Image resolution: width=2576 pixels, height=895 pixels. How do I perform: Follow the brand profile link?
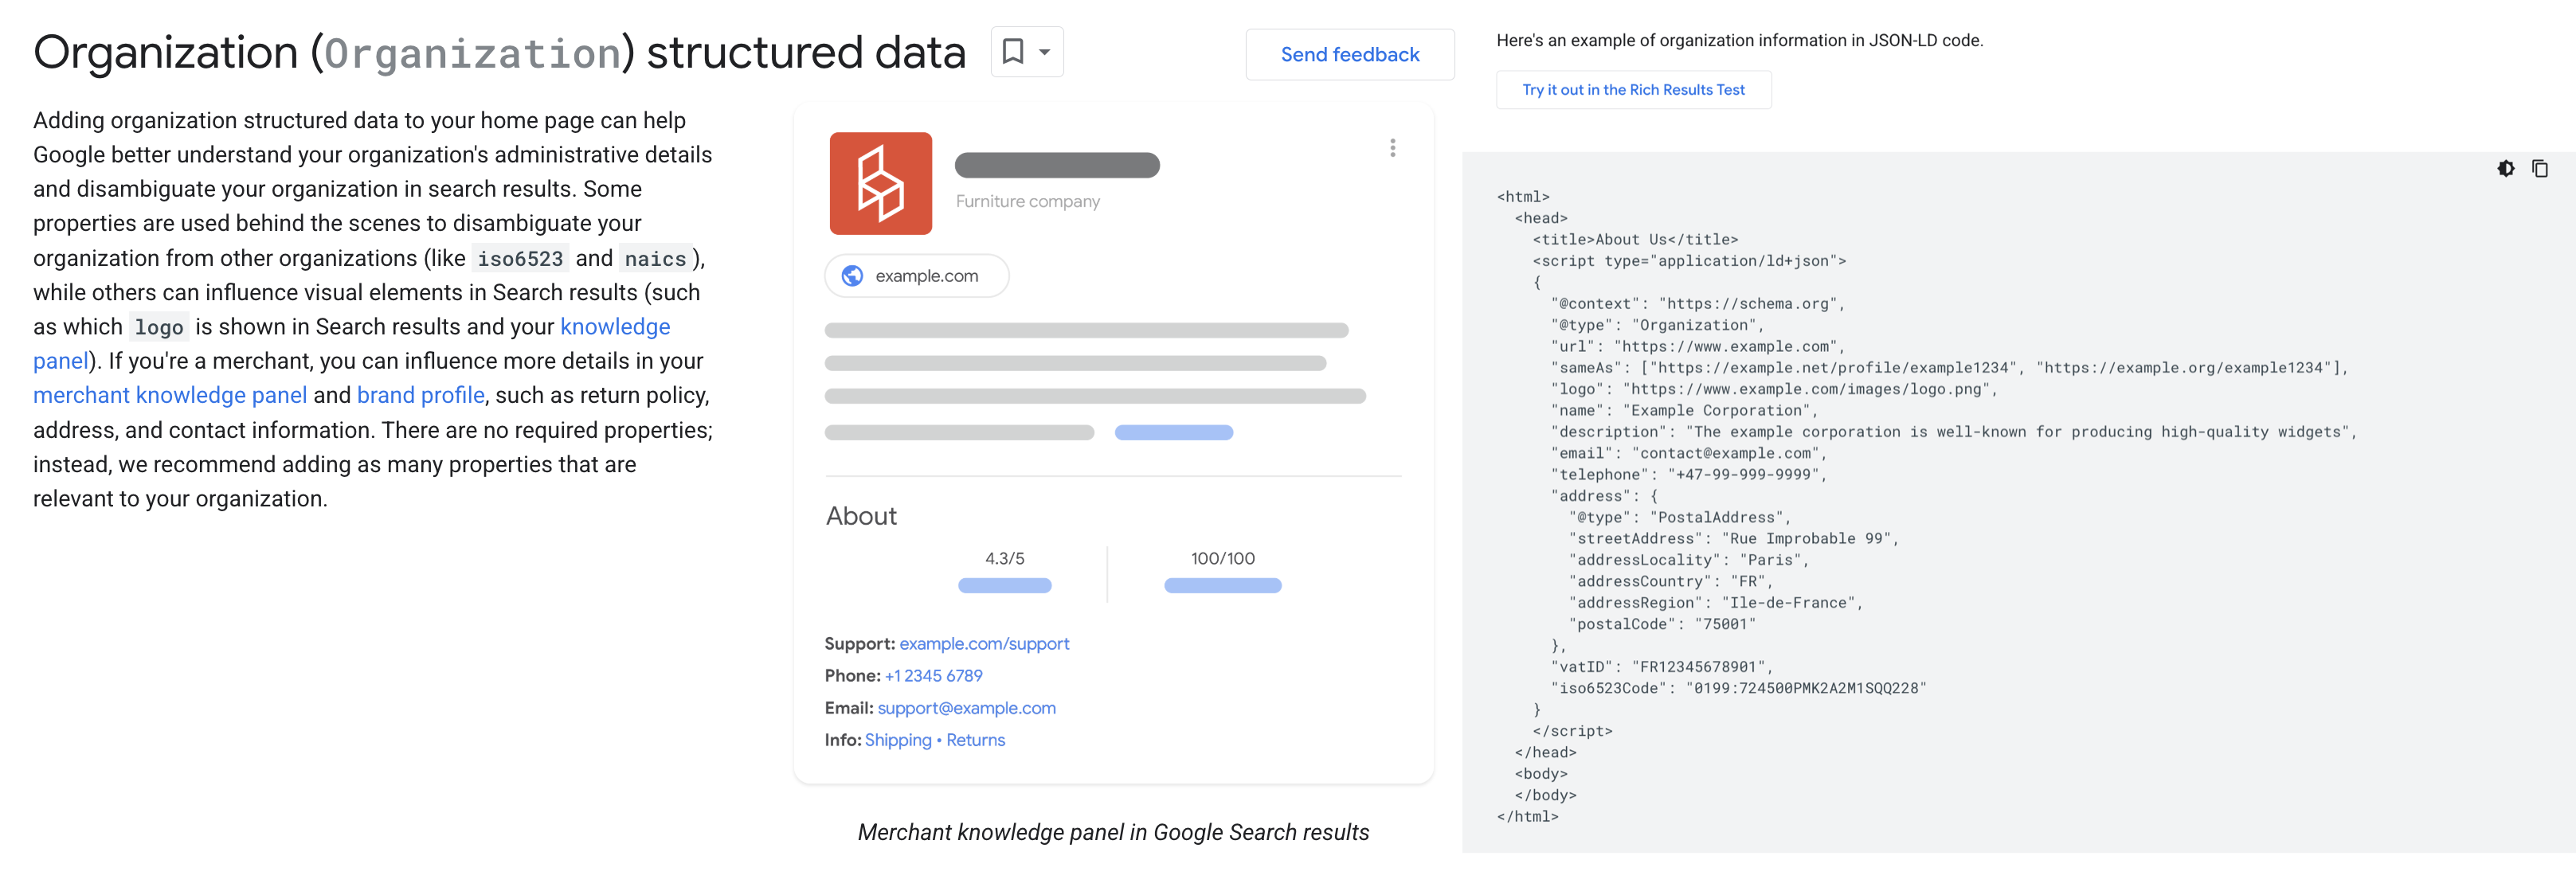coord(420,395)
